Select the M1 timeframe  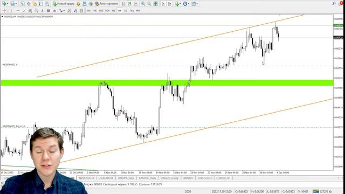(89, 11)
